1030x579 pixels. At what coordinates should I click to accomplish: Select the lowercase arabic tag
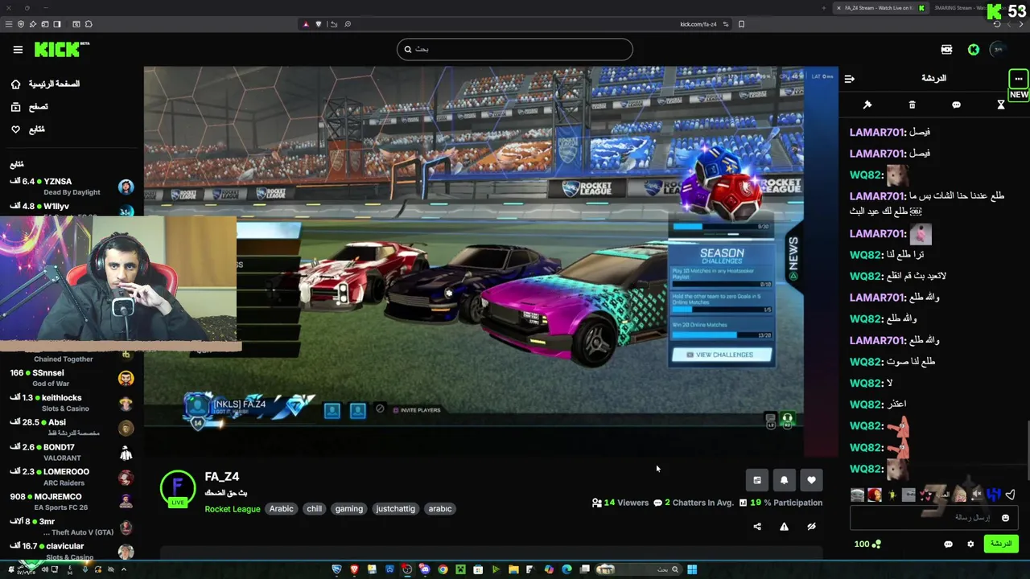[x=440, y=509]
